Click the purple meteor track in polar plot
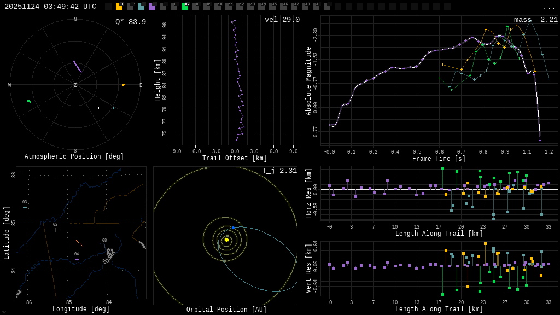 coord(78,66)
